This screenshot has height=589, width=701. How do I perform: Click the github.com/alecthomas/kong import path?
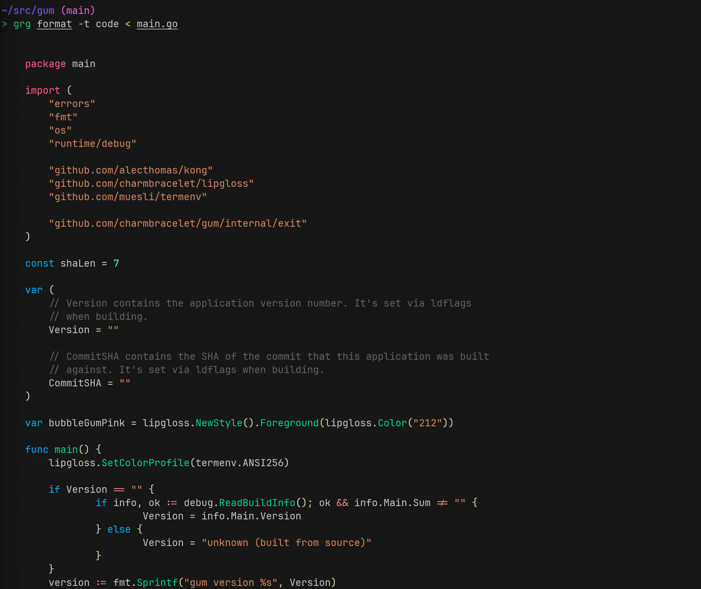click(130, 170)
